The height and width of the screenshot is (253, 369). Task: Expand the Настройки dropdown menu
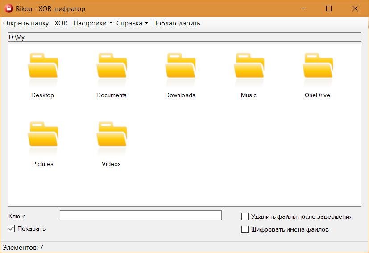[92, 23]
